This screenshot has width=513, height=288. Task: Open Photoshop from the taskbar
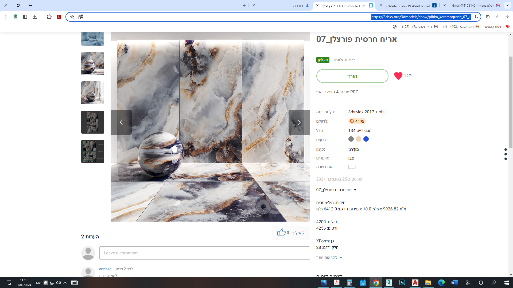tap(402, 283)
